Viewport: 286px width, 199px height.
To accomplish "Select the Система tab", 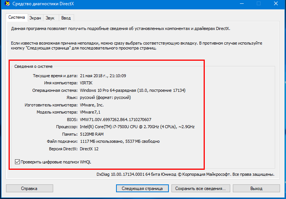I will 16,17.
